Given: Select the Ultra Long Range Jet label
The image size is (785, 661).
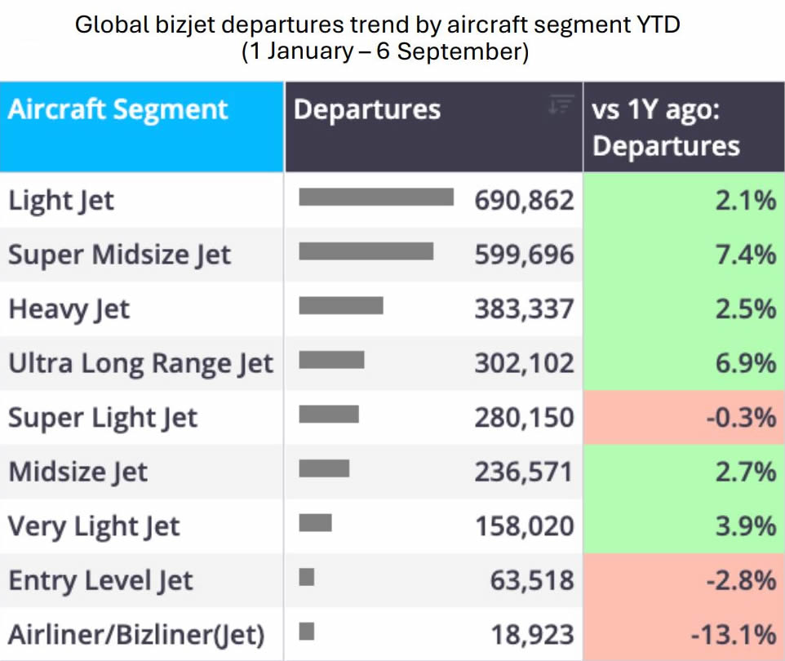Looking at the screenshot, I should point(140,363).
